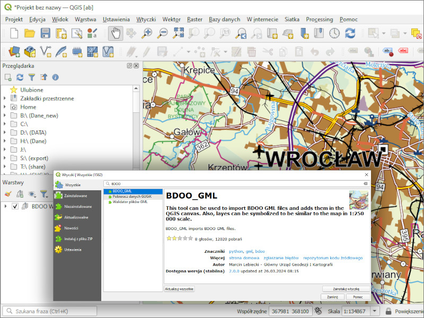424x318 pixels.
Task: Expand Zakładki przestrzenne tree node
Action: (5, 99)
